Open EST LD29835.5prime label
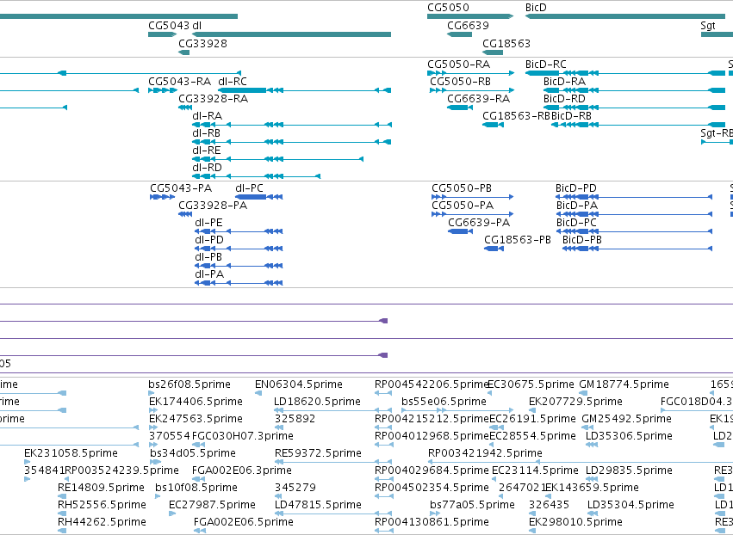Screen dimensions: 733x535 [630, 470]
